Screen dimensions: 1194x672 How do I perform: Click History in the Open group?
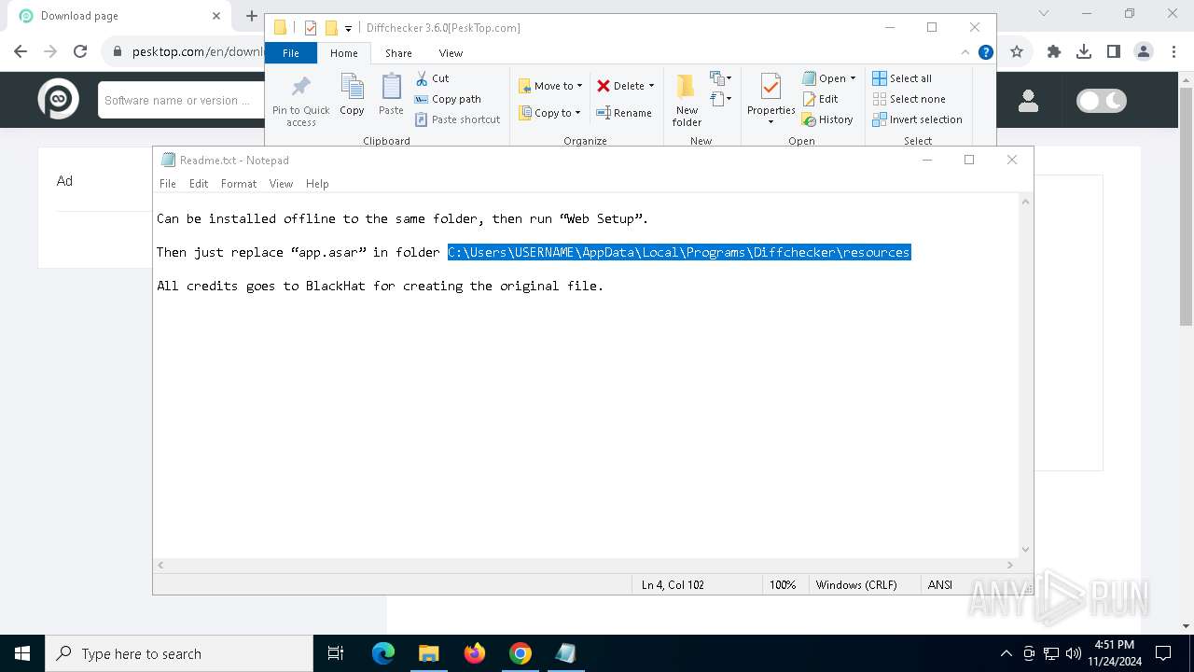(827, 119)
